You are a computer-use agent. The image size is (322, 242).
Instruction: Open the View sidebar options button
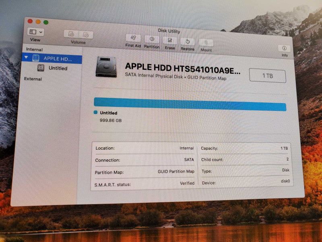[35, 32]
